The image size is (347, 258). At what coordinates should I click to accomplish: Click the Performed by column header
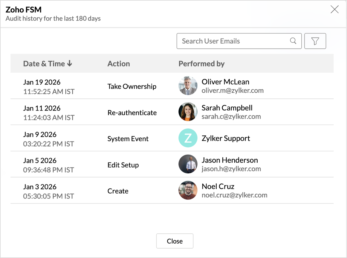point(202,64)
